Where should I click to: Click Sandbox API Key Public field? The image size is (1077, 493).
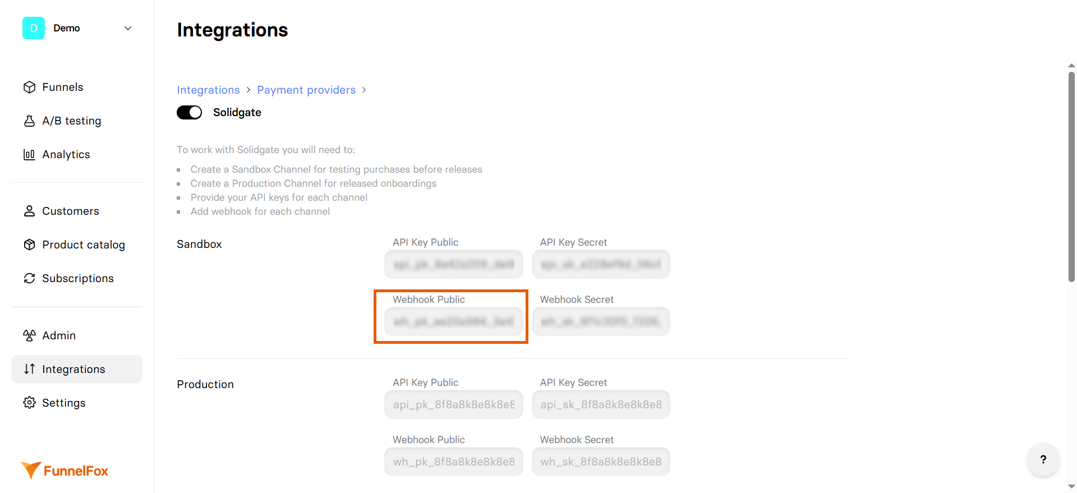[454, 264]
